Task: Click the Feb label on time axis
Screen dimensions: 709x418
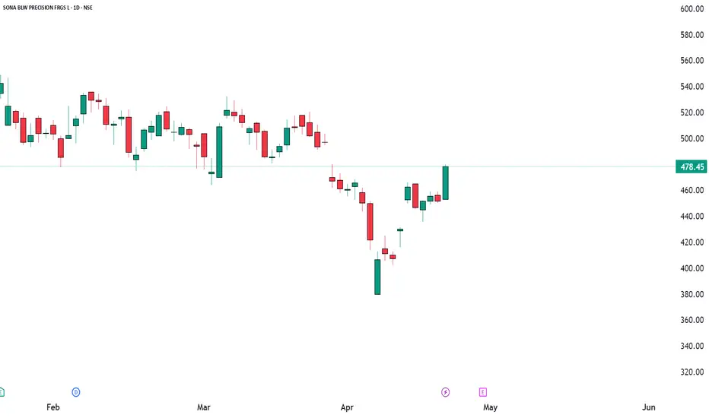Action: point(53,407)
